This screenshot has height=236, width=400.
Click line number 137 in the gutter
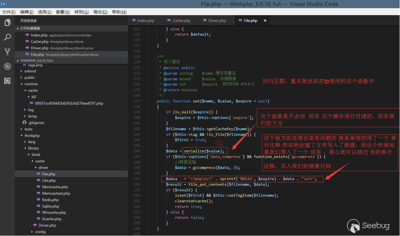pos(137,101)
